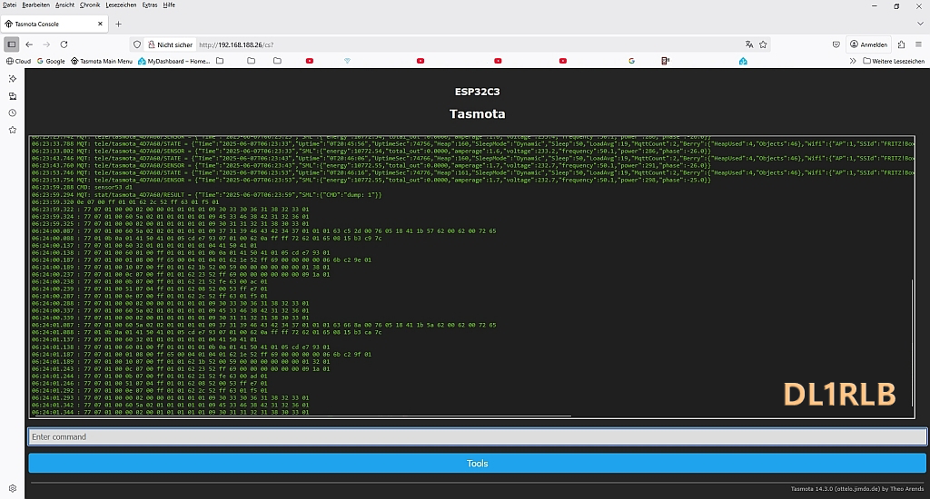
Task: Open the history sidebar clock icon
Action: [13, 113]
